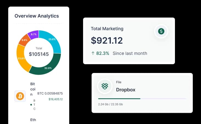Click the green dot beside BTC
201x124 pixels.
[31, 105]
